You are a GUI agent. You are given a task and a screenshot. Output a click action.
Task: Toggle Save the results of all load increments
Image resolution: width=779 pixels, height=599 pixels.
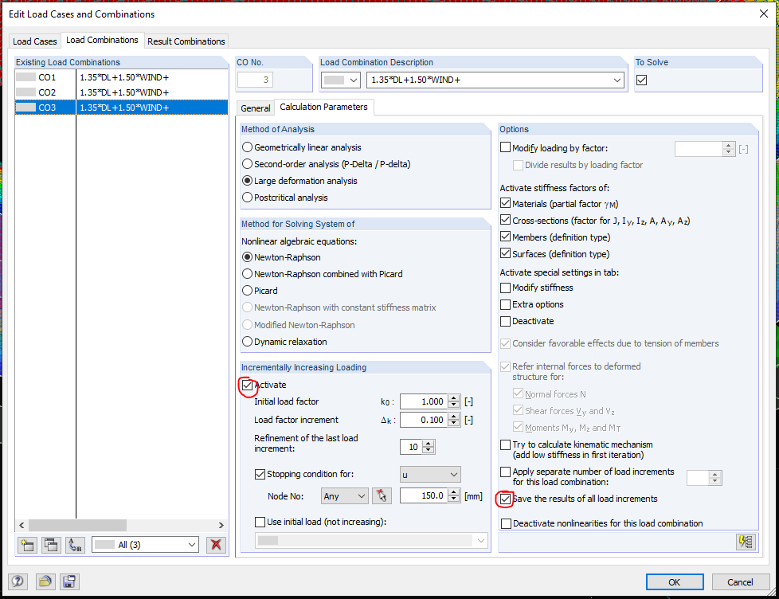pyautogui.click(x=505, y=499)
